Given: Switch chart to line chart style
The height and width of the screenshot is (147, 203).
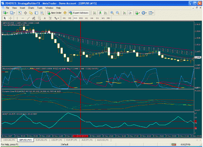Looking at the screenshot, I should pos(106,13).
